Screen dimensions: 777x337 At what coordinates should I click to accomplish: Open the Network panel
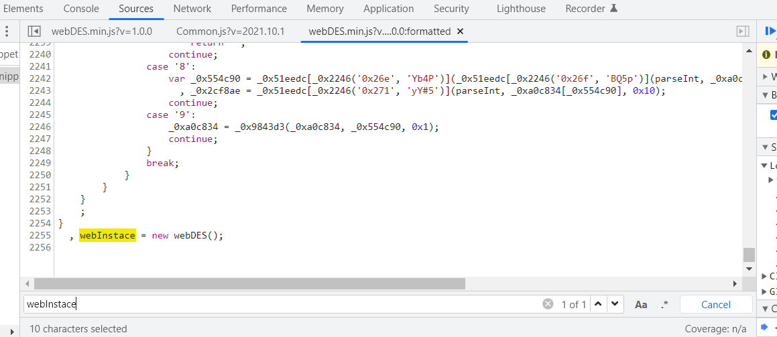point(192,9)
